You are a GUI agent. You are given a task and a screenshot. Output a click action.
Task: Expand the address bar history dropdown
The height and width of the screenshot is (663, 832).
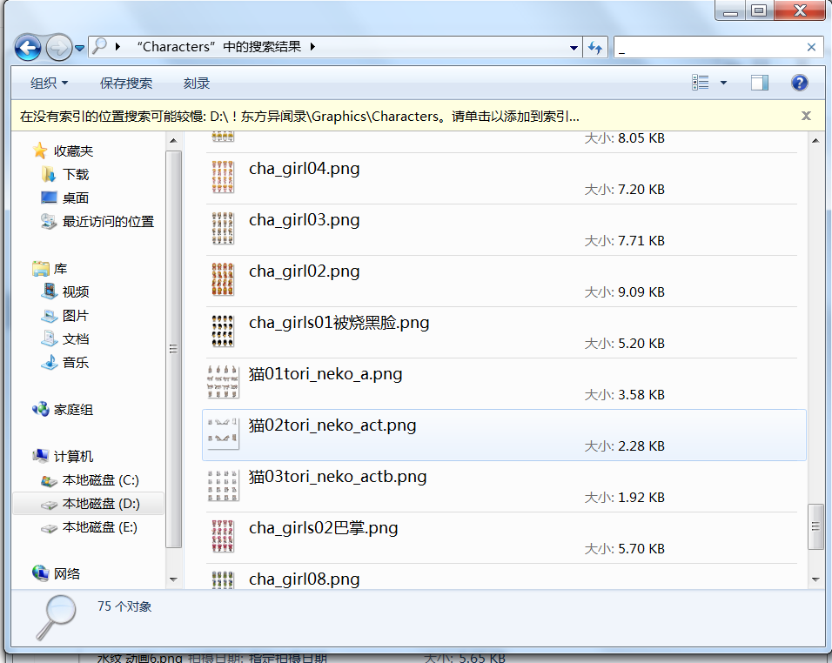pyautogui.click(x=574, y=48)
